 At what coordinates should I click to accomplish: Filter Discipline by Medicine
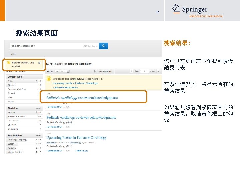click(24, 113)
